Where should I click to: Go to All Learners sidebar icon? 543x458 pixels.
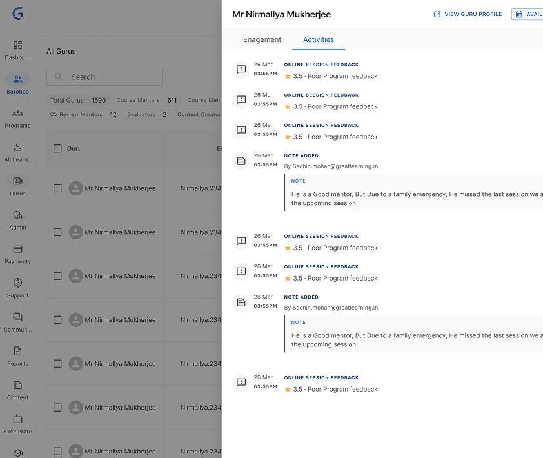pos(17,148)
